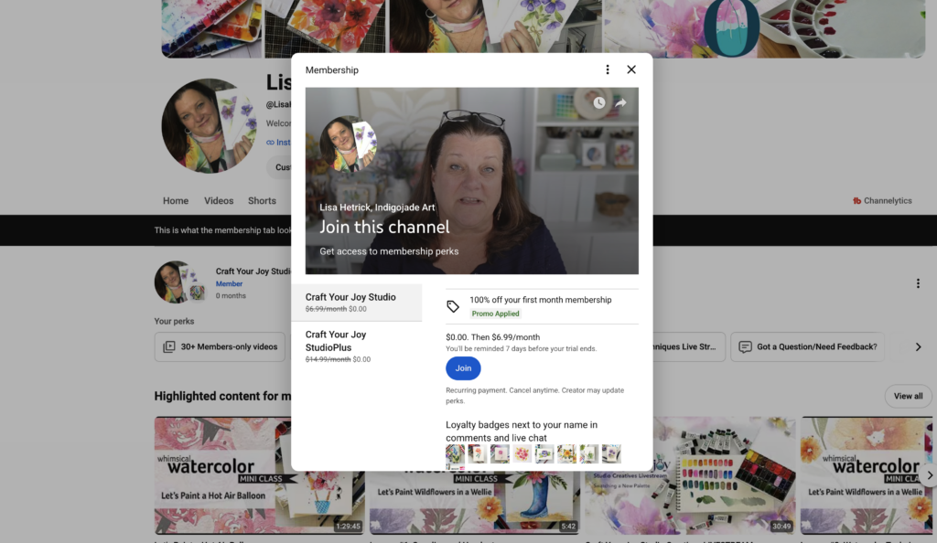The image size is (937, 543).
Task: Open the Hot Air Balloon video thumbnail
Action: [x=259, y=475]
